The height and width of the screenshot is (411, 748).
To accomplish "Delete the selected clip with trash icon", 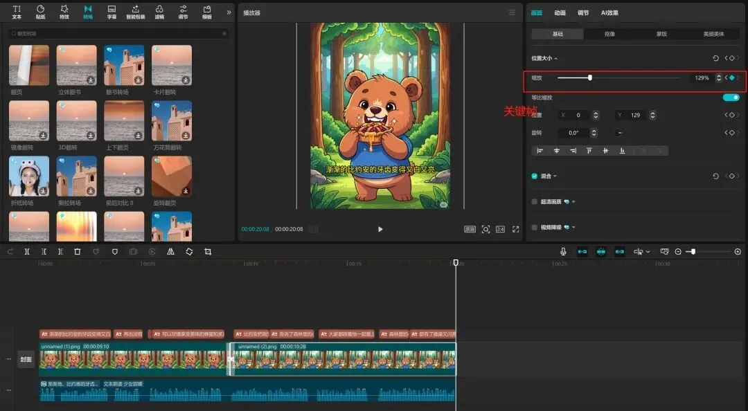I will [x=78, y=251].
